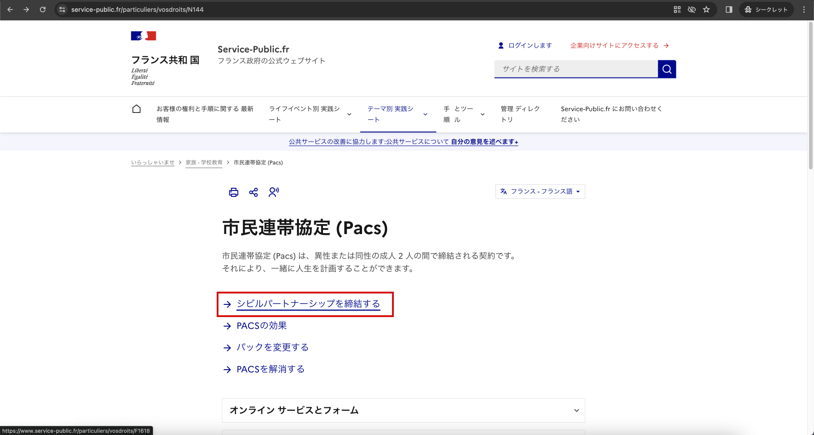Open the incognito (シークレット) profile indicator
The width and height of the screenshot is (814, 435).
click(x=766, y=10)
